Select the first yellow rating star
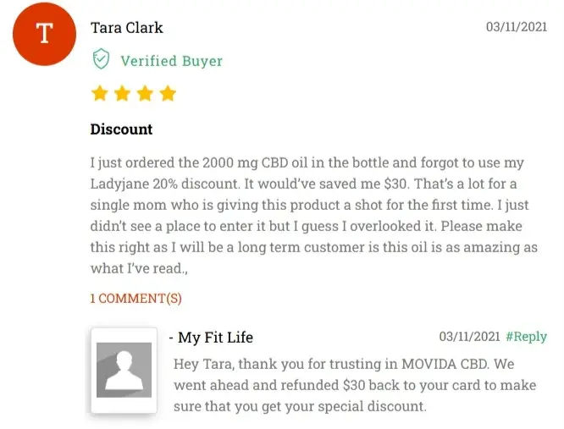The height and width of the screenshot is (429, 564). click(x=100, y=93)
